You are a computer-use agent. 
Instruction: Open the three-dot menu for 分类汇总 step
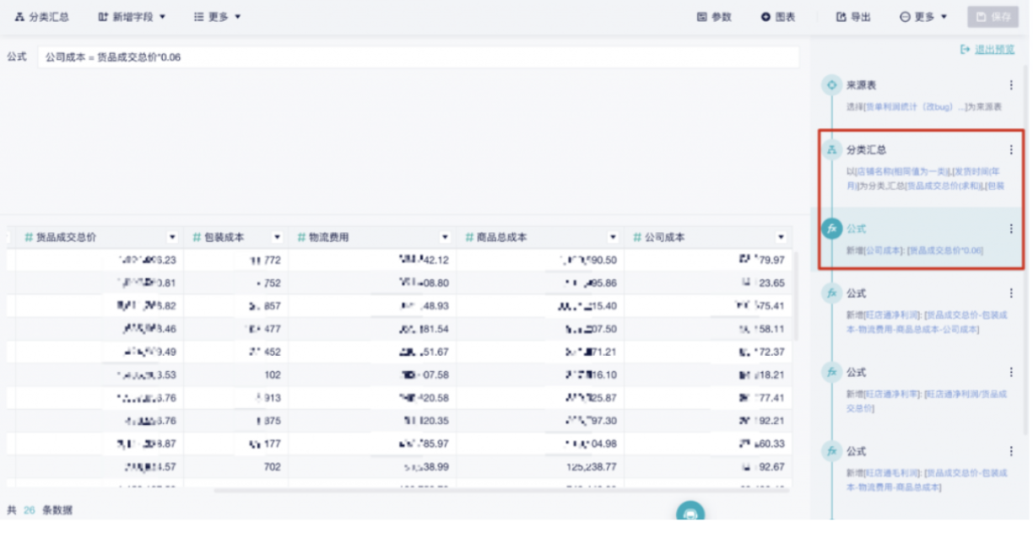point(1011,150)
